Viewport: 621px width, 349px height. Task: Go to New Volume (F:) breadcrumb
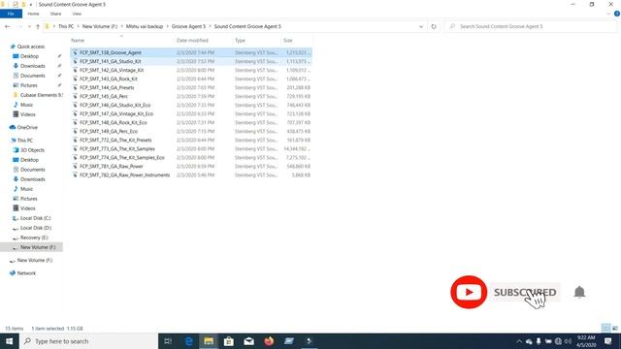point(100,26)
